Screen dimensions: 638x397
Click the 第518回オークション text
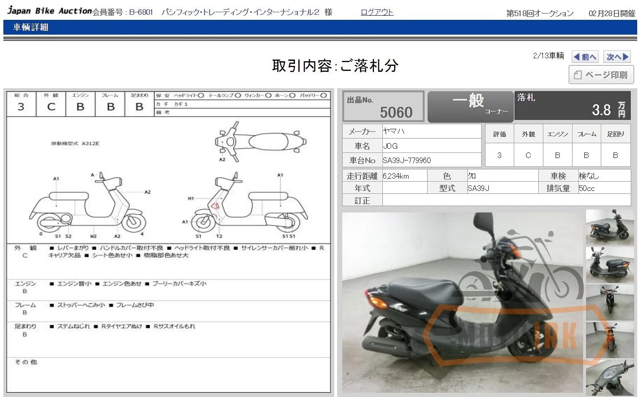540,13
